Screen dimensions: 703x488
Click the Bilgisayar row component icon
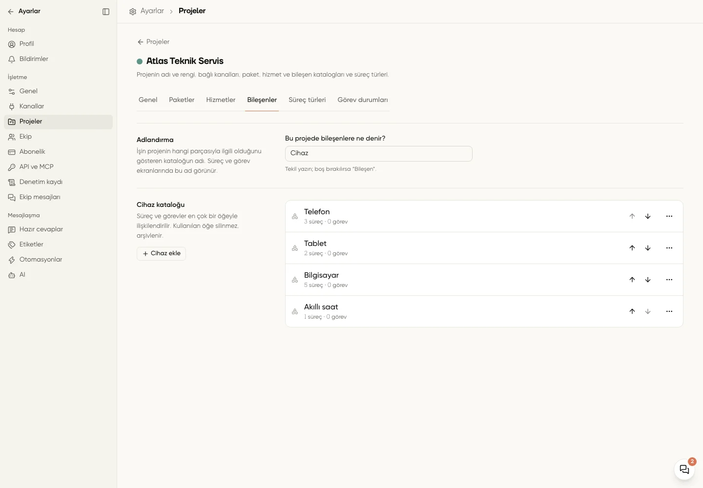pos(295,280)
